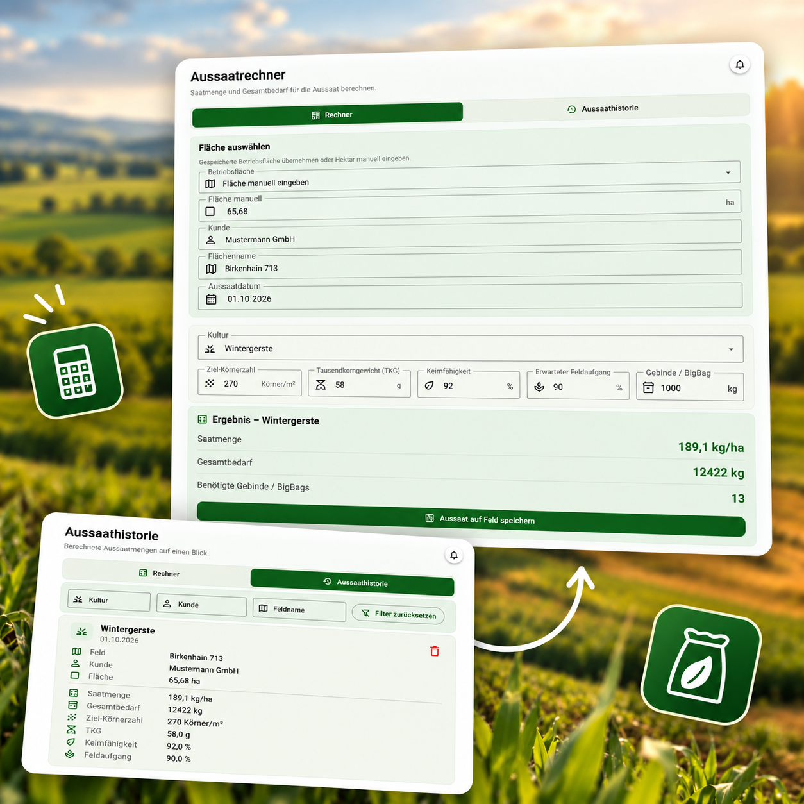Viewport: 804px width, 804px height.
Task: Save with Aussaat auf Feld speichern
Action: pyautogui.click(x=471, y=519)
